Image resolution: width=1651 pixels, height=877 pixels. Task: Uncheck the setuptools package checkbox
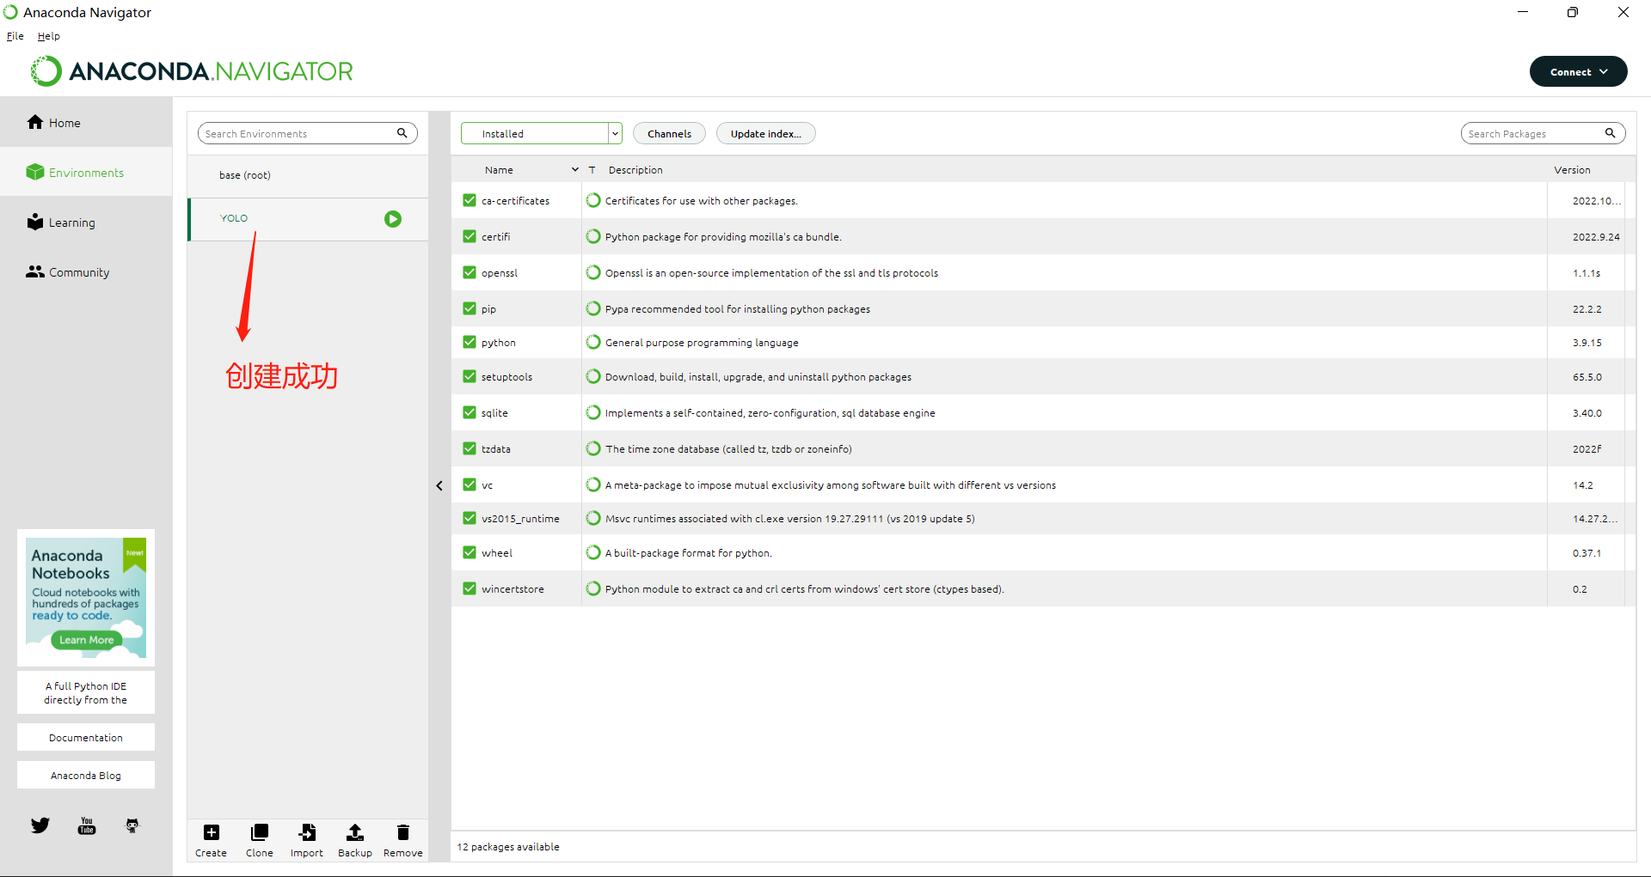pos(470,376)
